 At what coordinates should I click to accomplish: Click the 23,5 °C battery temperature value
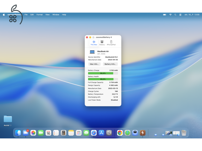[115, 94]
